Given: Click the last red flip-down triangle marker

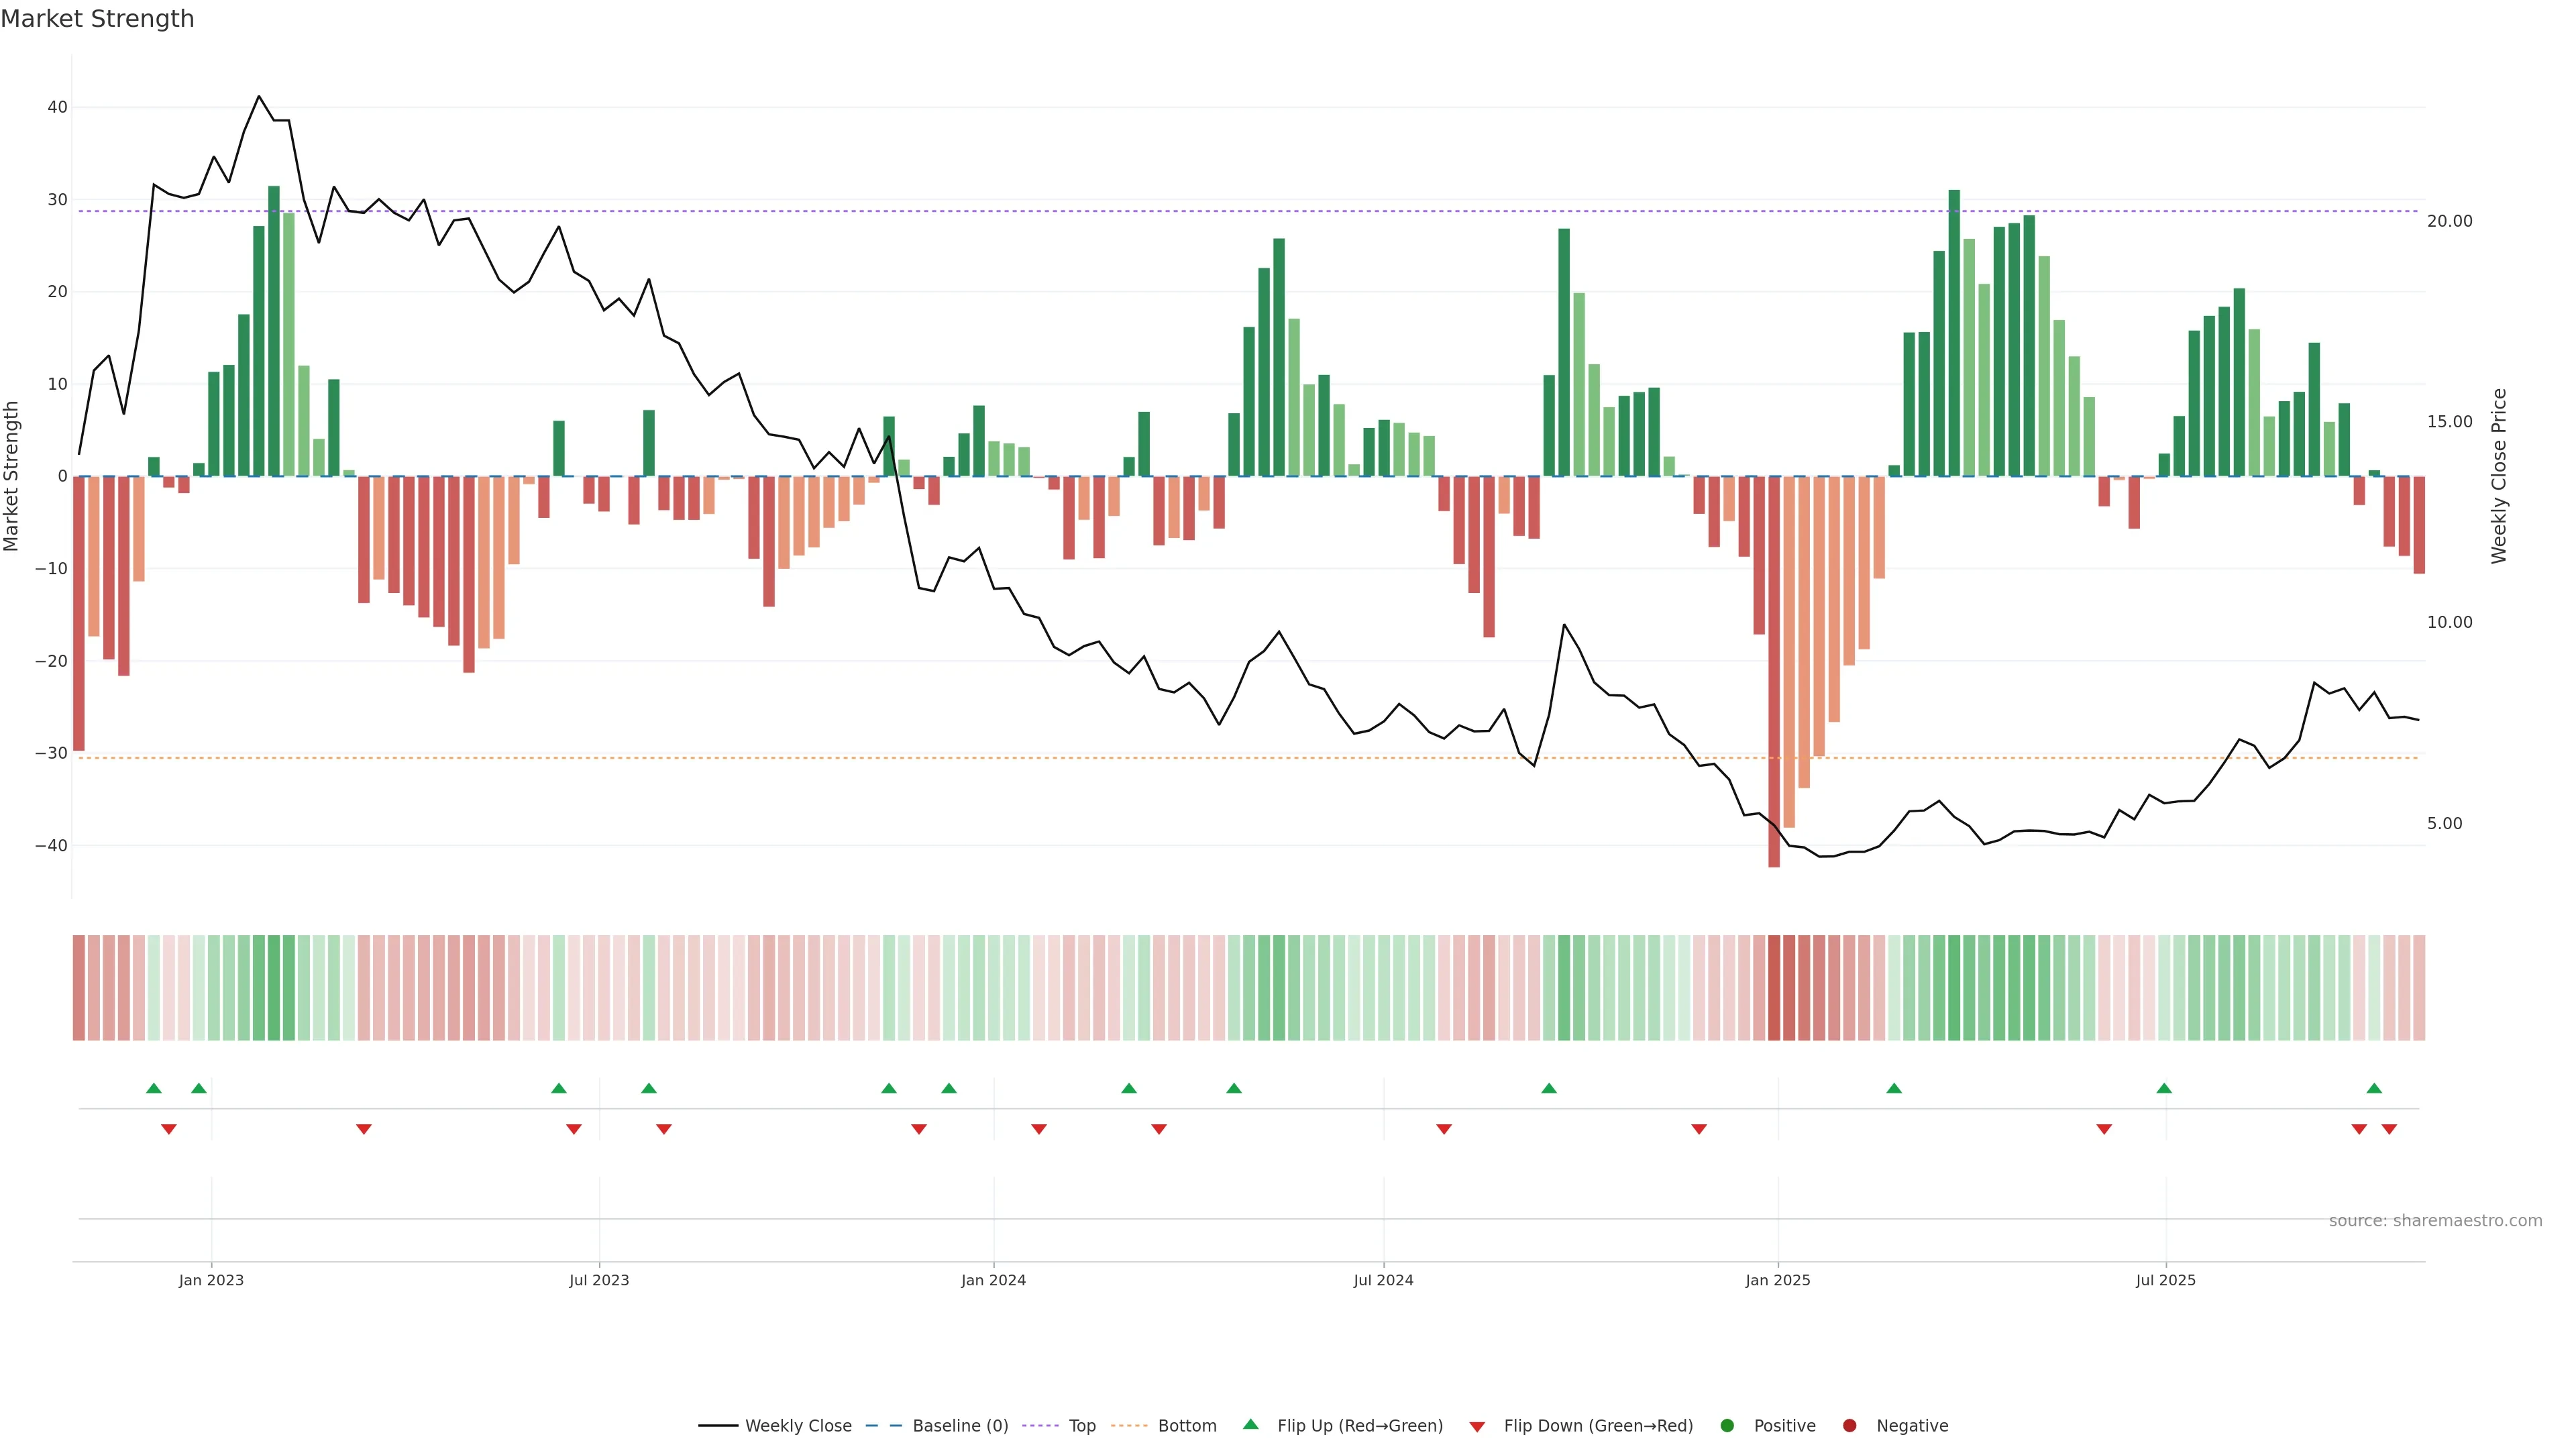Looking at the screenshot, I should [x=2389, y=1129].
